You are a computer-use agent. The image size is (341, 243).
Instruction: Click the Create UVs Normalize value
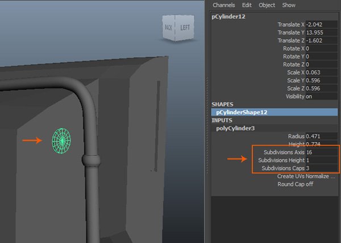pyautogui.click(x=322, y=176)
